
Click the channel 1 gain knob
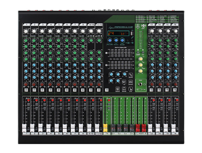27,31
